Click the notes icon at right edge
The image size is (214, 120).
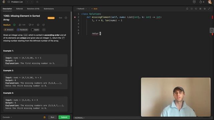(212, 30)
